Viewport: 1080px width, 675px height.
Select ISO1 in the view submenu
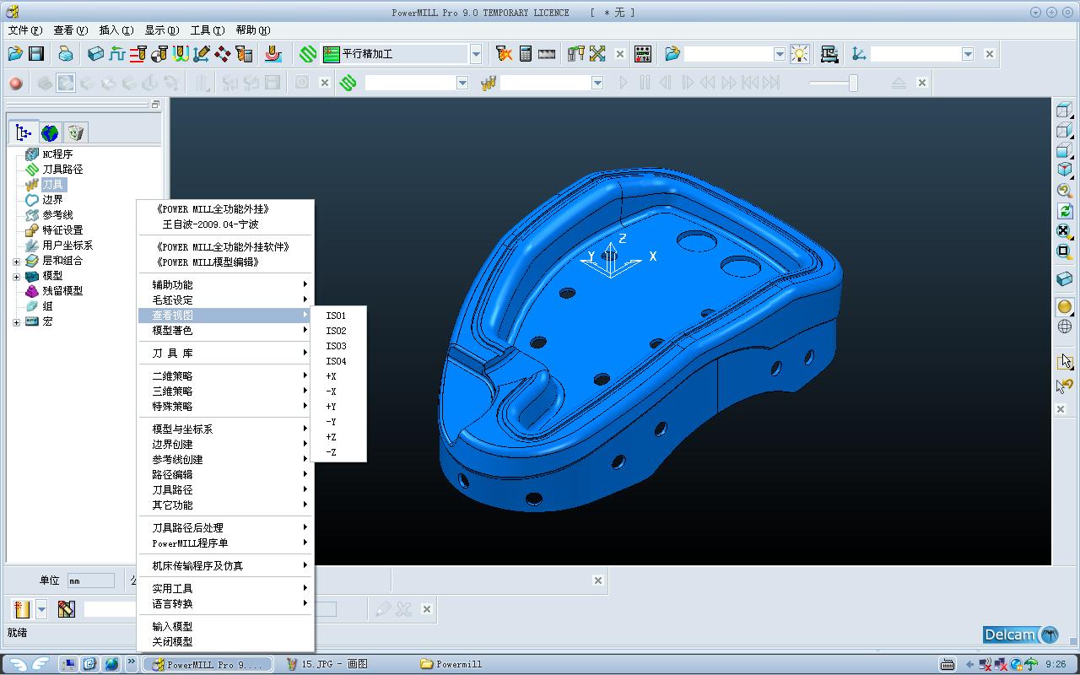[x=336, y=316]
